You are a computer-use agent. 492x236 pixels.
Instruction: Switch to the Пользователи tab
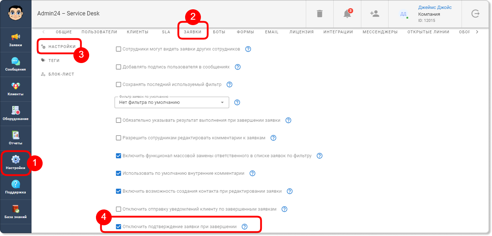click(100, 32)
